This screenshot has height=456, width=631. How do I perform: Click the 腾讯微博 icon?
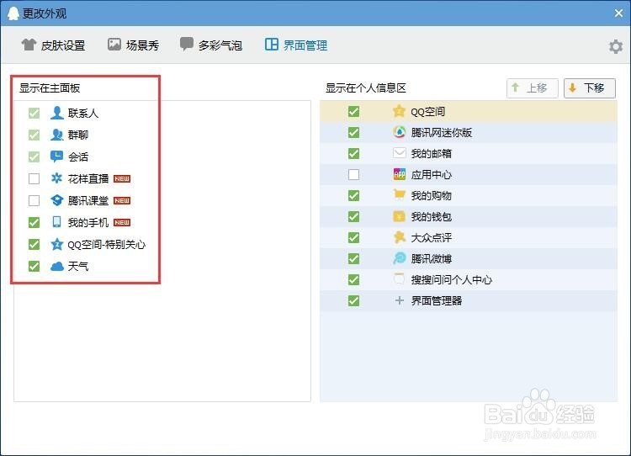[399, 258]
